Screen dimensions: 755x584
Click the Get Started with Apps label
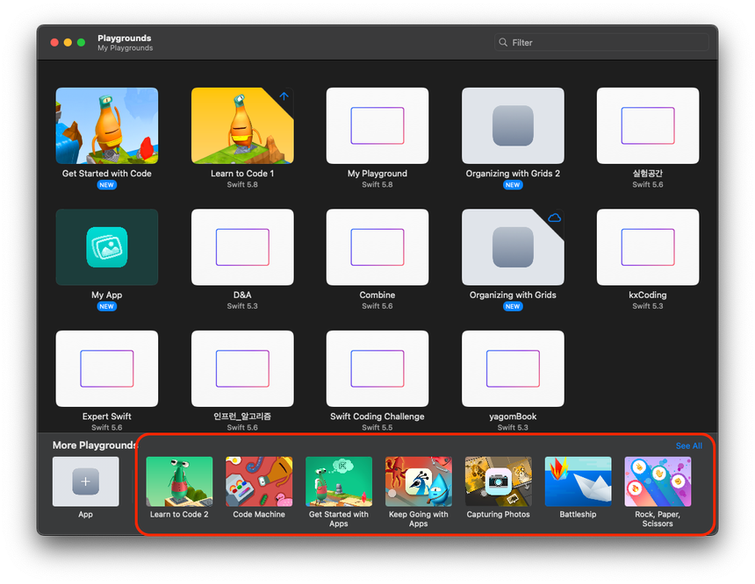pyautogui.click(x=339, y=518)
